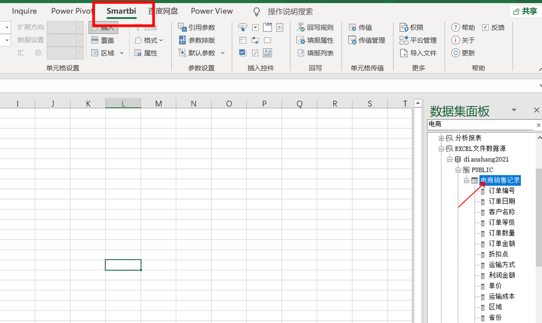Click the dataset search field containing 电商
Screen dimensions: 542x323
click(481, 124)
